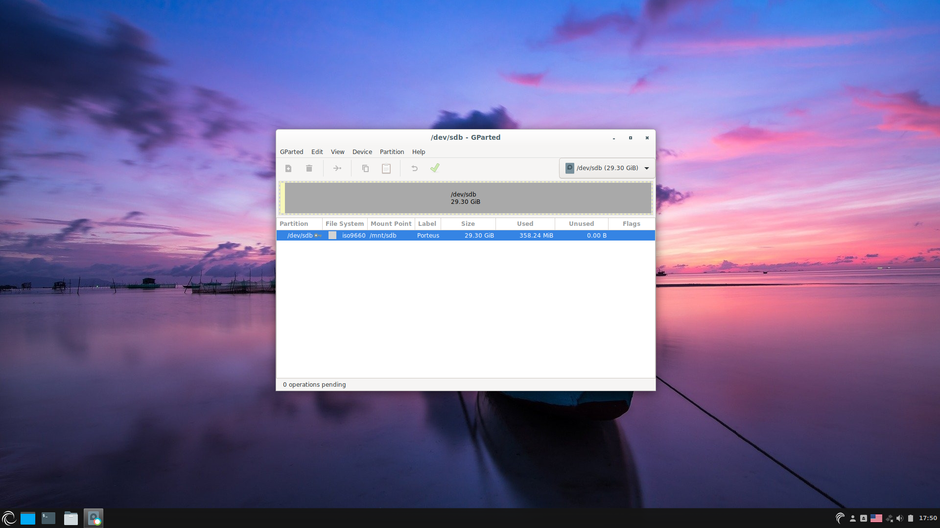Click the paste partition clipboard icon
The image size is (940, 528).
pos(386,168)
